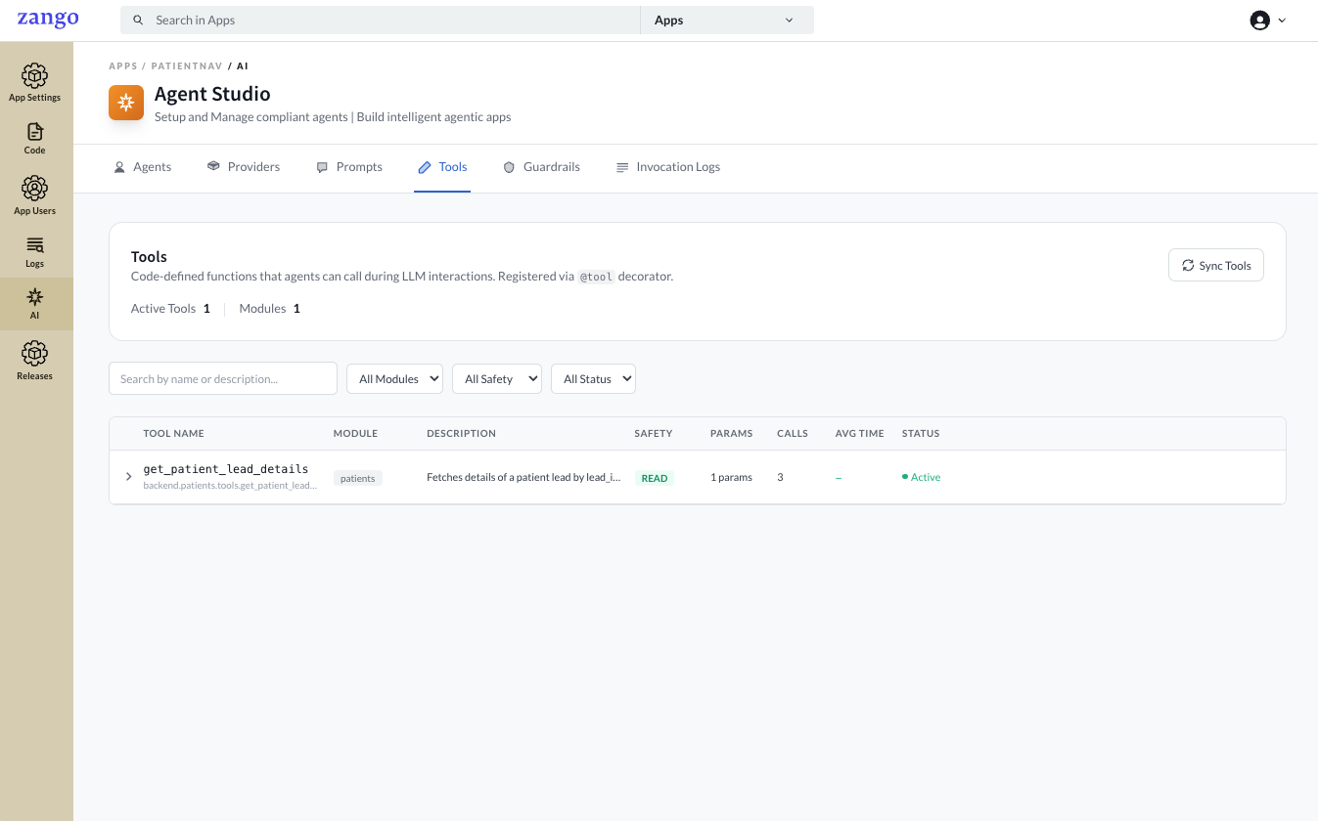Click the PATIENTNAV breadcrumb link
Screen dimensions: 1318x821
click(x=187, y=66)
